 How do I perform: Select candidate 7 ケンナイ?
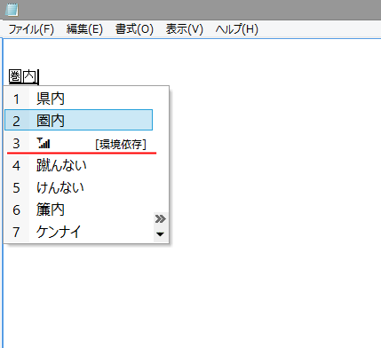point(78,232)
